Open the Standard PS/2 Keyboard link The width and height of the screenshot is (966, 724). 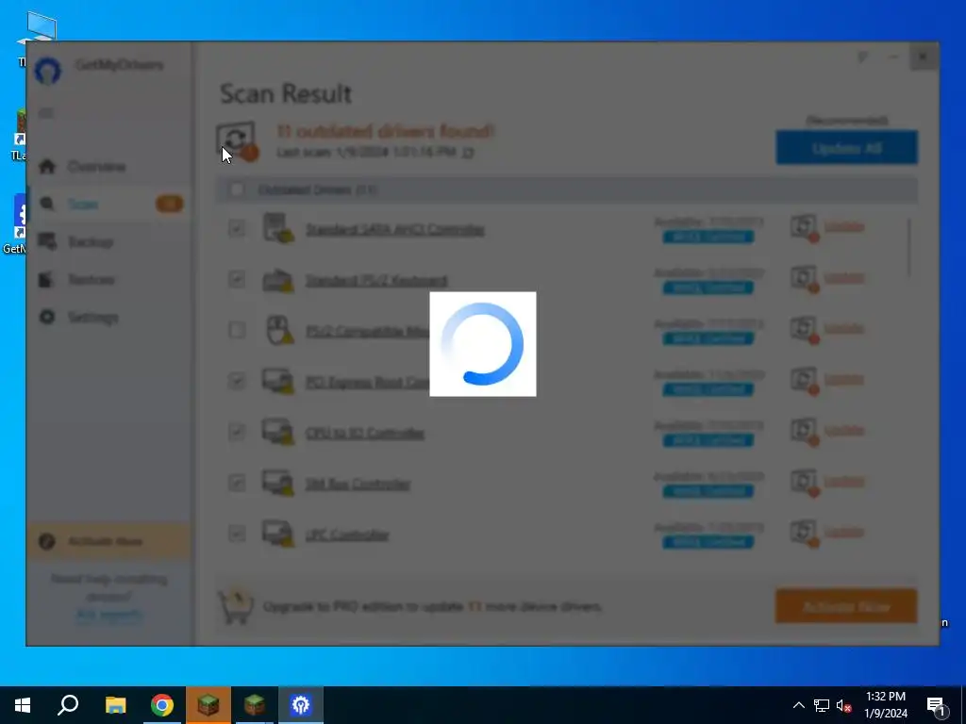click(x=376, y=281)
